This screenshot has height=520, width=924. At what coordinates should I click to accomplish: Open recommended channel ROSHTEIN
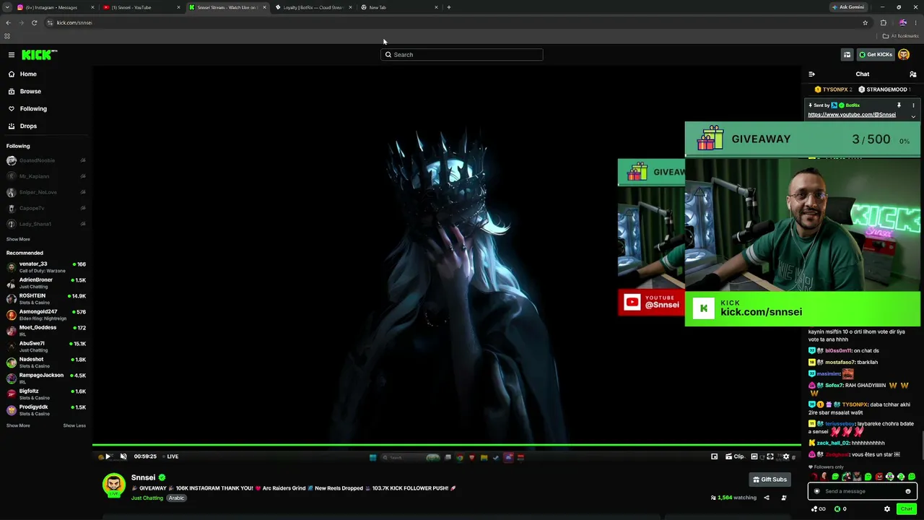46,299
